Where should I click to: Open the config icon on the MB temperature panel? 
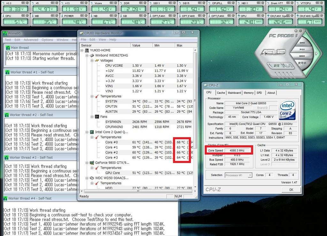click(x=53, y=16)
